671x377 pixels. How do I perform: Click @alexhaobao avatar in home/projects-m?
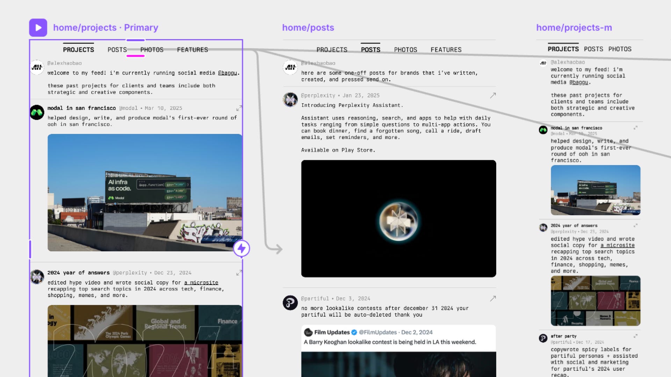click(x=543, y=63)
